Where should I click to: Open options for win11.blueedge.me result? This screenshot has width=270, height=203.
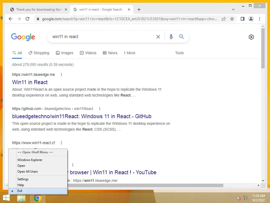coord(61,75)
